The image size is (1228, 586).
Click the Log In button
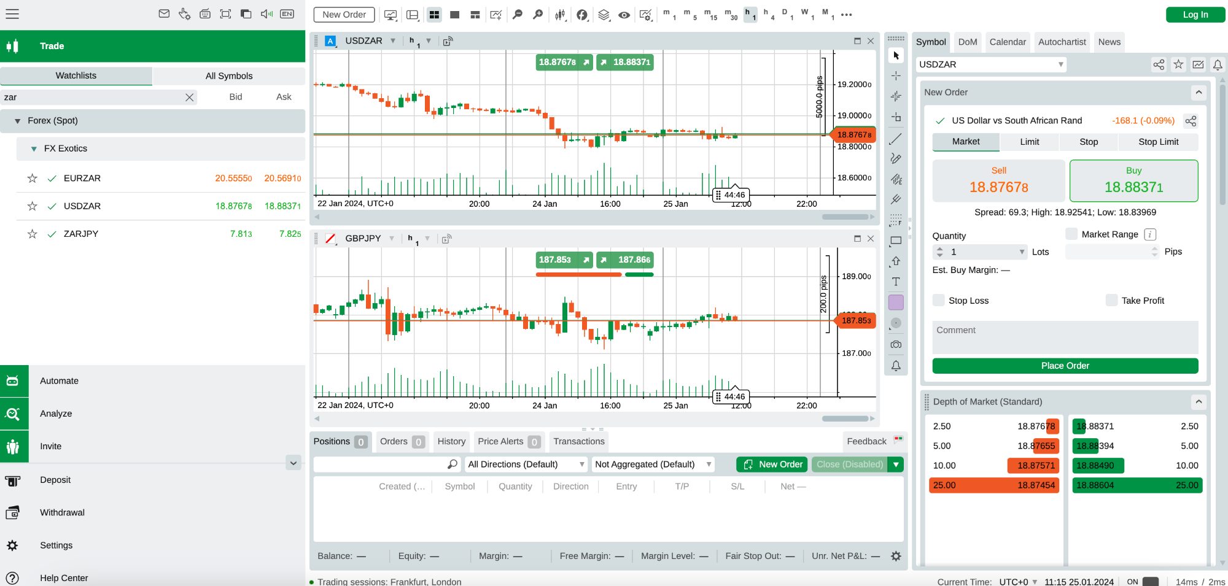pos(1195,15)
